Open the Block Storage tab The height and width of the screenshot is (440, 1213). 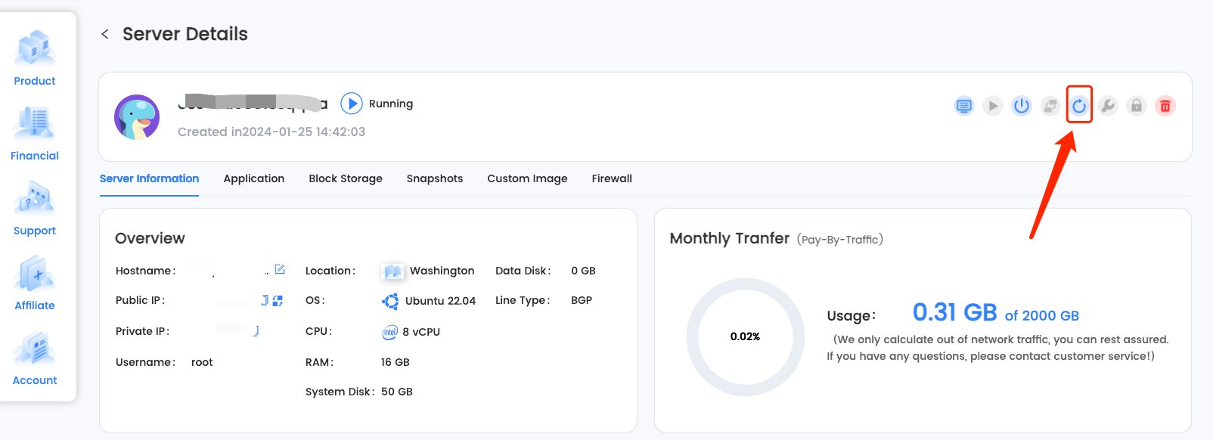tap(345, 178)
